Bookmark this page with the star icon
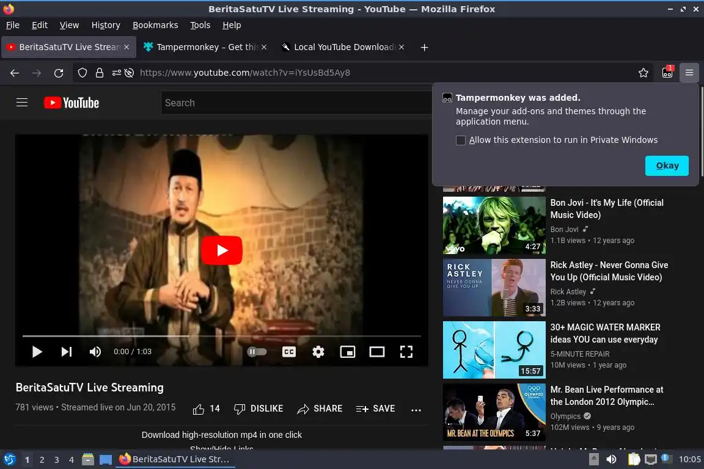This screenshot has height=469, width=704. point(643,73)
